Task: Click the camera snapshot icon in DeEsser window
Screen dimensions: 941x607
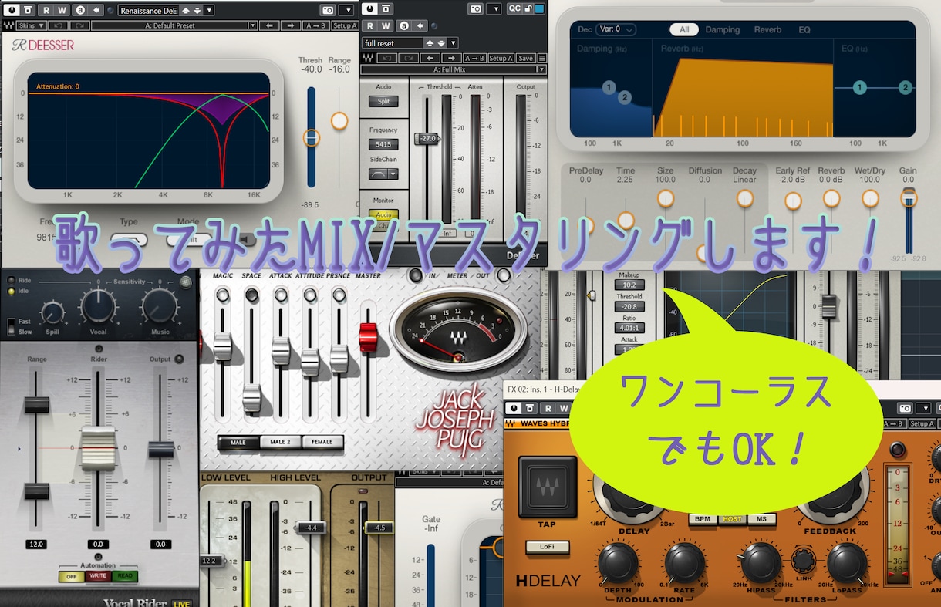Action: pyautogui.click(x=328, y=10)
